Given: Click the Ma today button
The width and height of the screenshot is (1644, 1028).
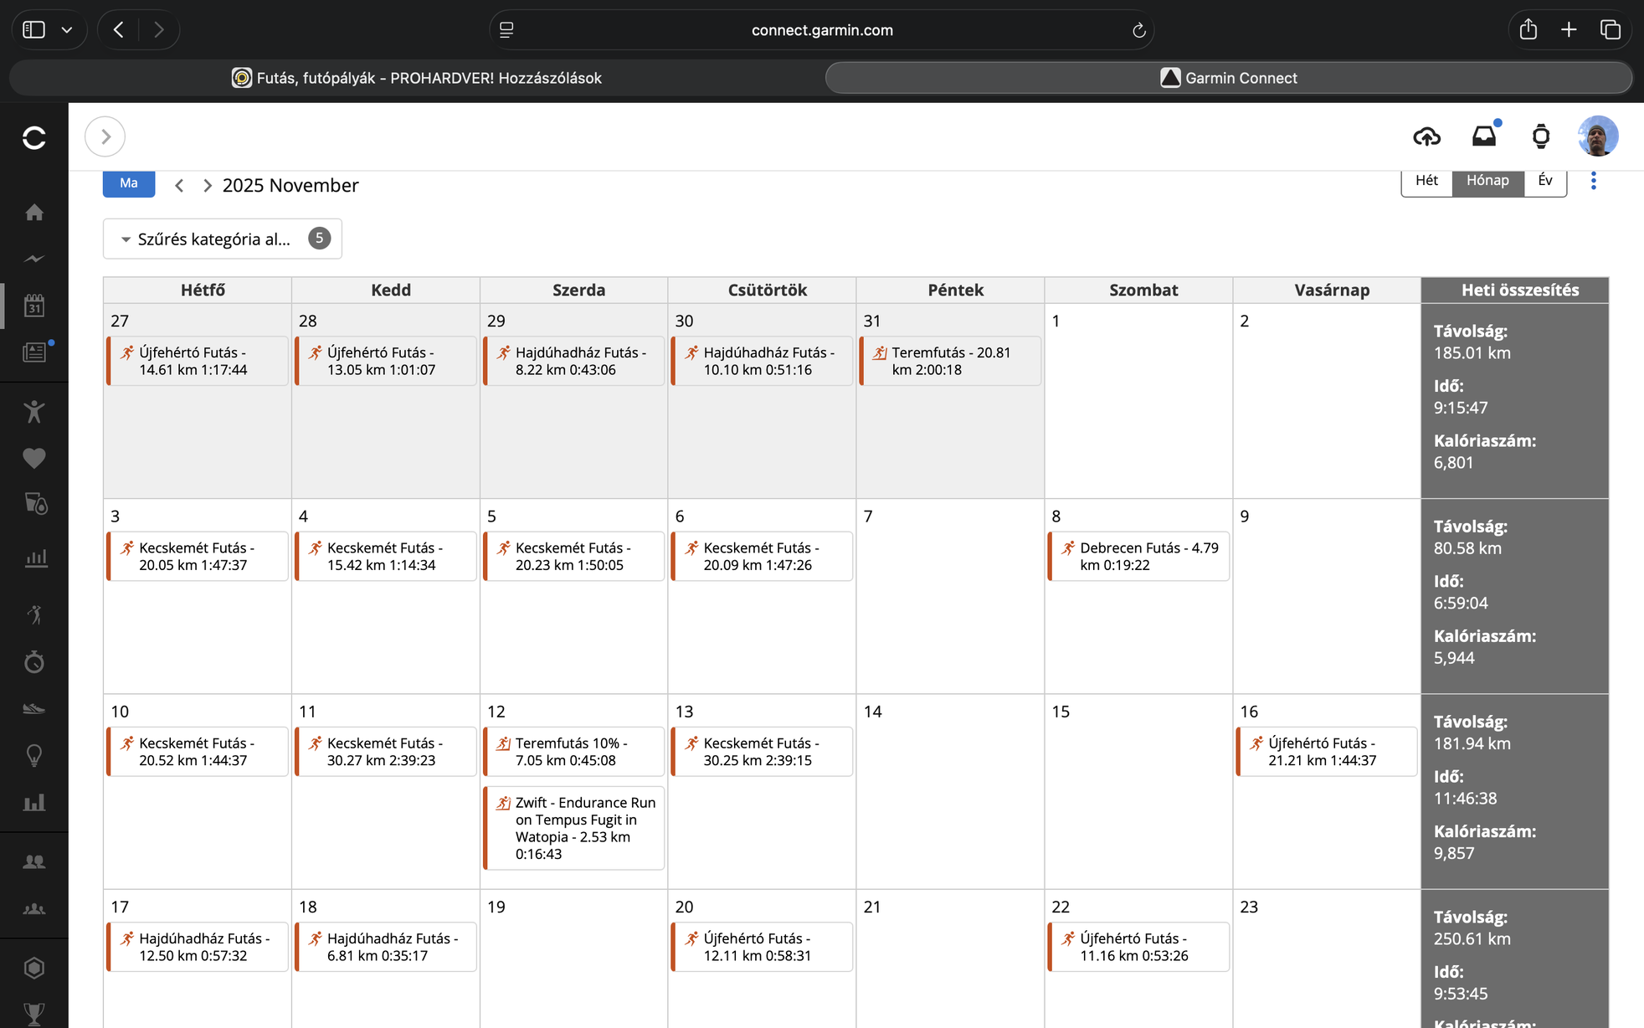Looking at the screenshot, I should pyautogui.click(x=129, y=183).
